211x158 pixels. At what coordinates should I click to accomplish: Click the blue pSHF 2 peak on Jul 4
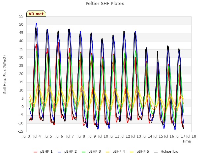coord(37,23)
